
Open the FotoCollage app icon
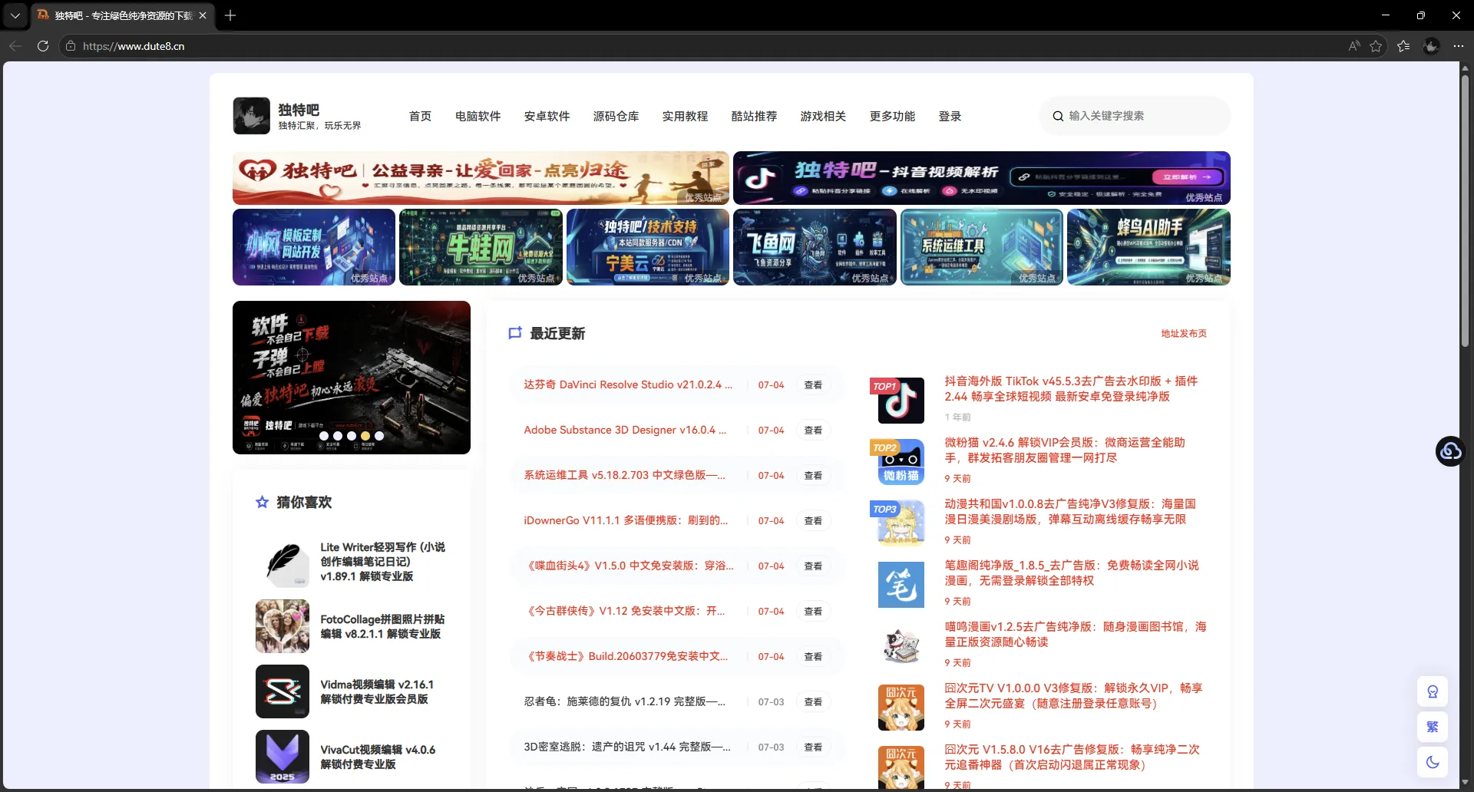click(x=283, y=626)
